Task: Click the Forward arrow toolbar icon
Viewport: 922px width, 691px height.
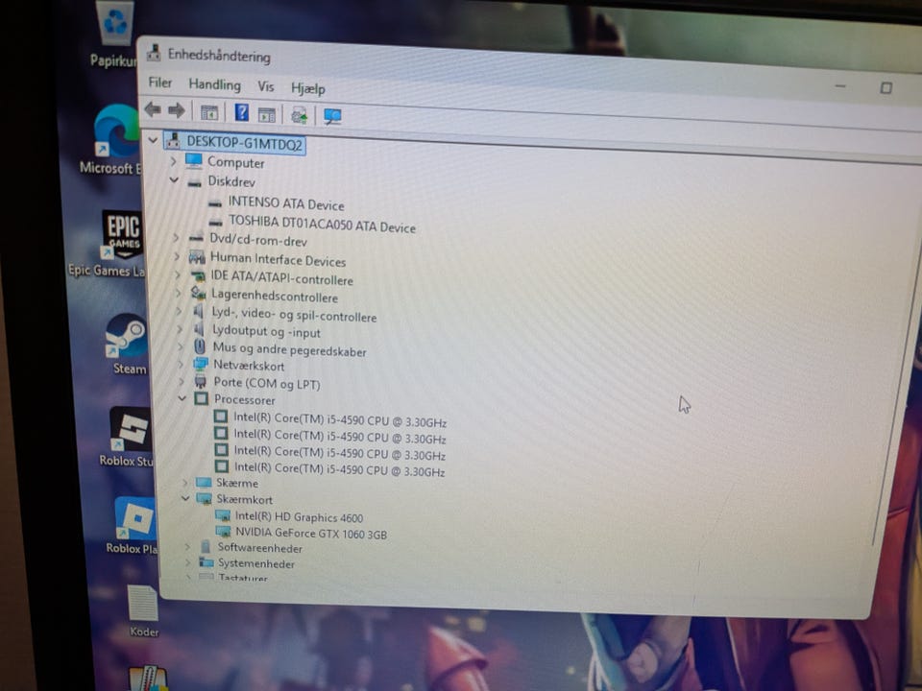Action: click(177, 109)
